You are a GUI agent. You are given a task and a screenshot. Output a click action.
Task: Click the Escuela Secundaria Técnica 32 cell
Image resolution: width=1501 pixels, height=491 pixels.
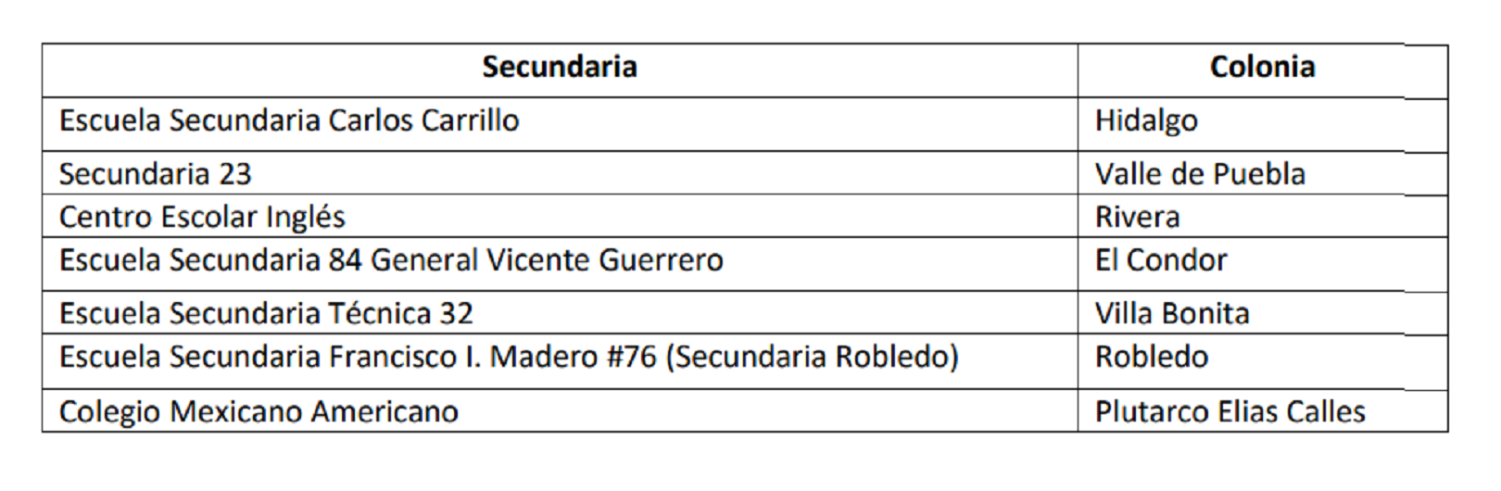click(266, 313)
